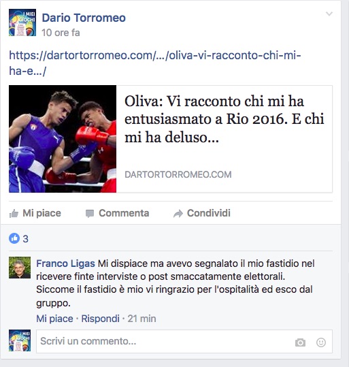Screen dimensions: 349x367
Task: Reply to Franco Ligas's comment via Rispondi
Action: (101, 319)
